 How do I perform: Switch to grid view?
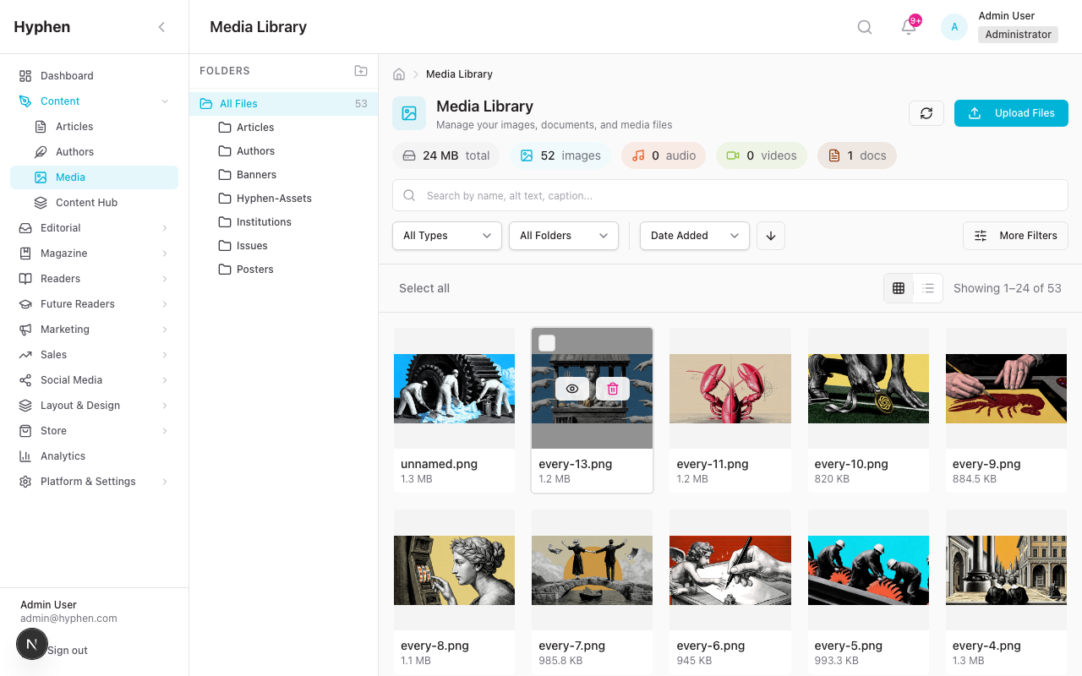pos(899,288)
